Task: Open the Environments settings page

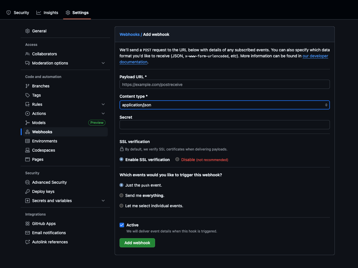Action: (x=65, y=141)
